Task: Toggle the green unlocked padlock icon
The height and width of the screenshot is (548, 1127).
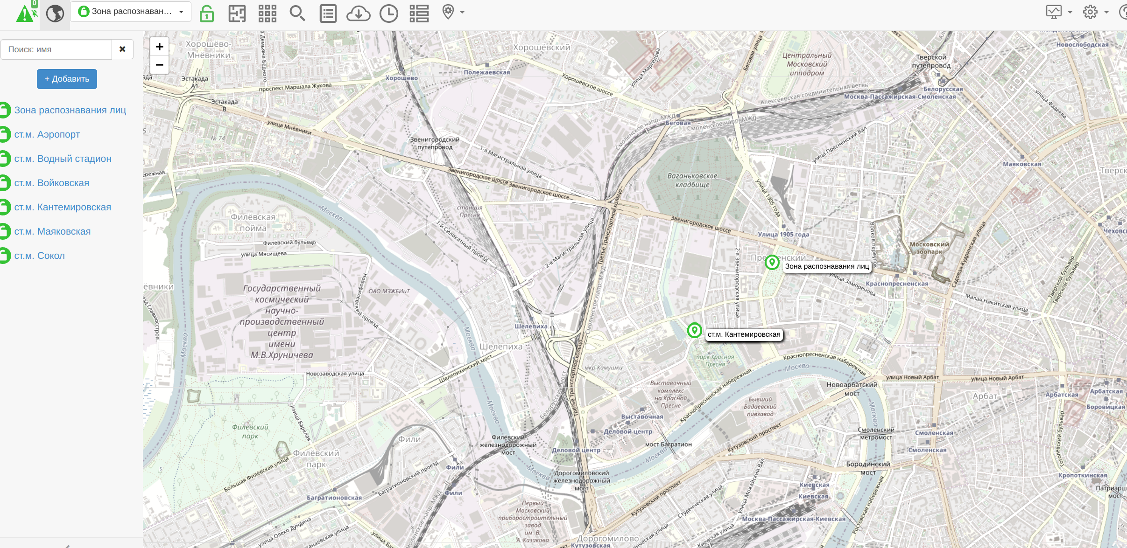Action: point(206,14)
